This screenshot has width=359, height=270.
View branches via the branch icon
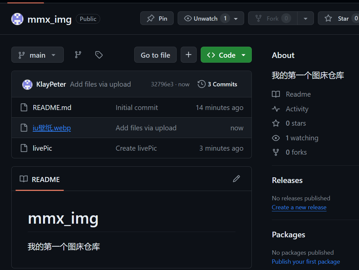click(x=78, y=55)
